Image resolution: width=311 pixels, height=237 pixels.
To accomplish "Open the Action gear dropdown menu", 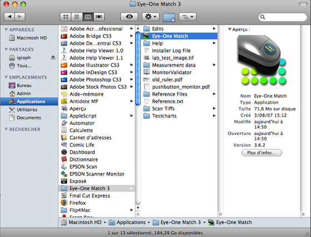I will point(151,17).
